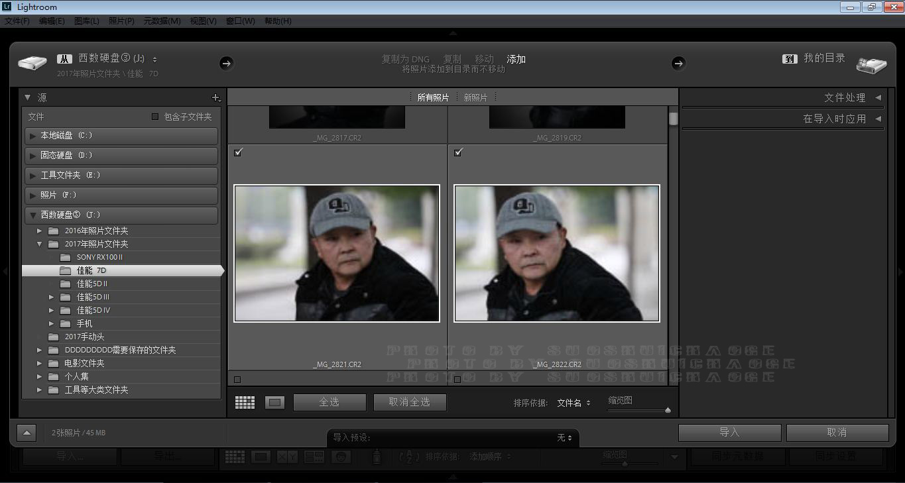Click the 导入 button
The width and height of the screenshot is (905, 483).
coord(729,432)
